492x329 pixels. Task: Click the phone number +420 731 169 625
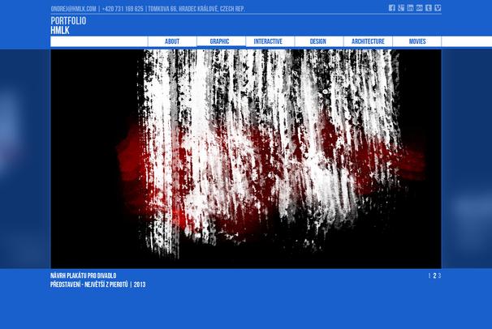[123, 9]
